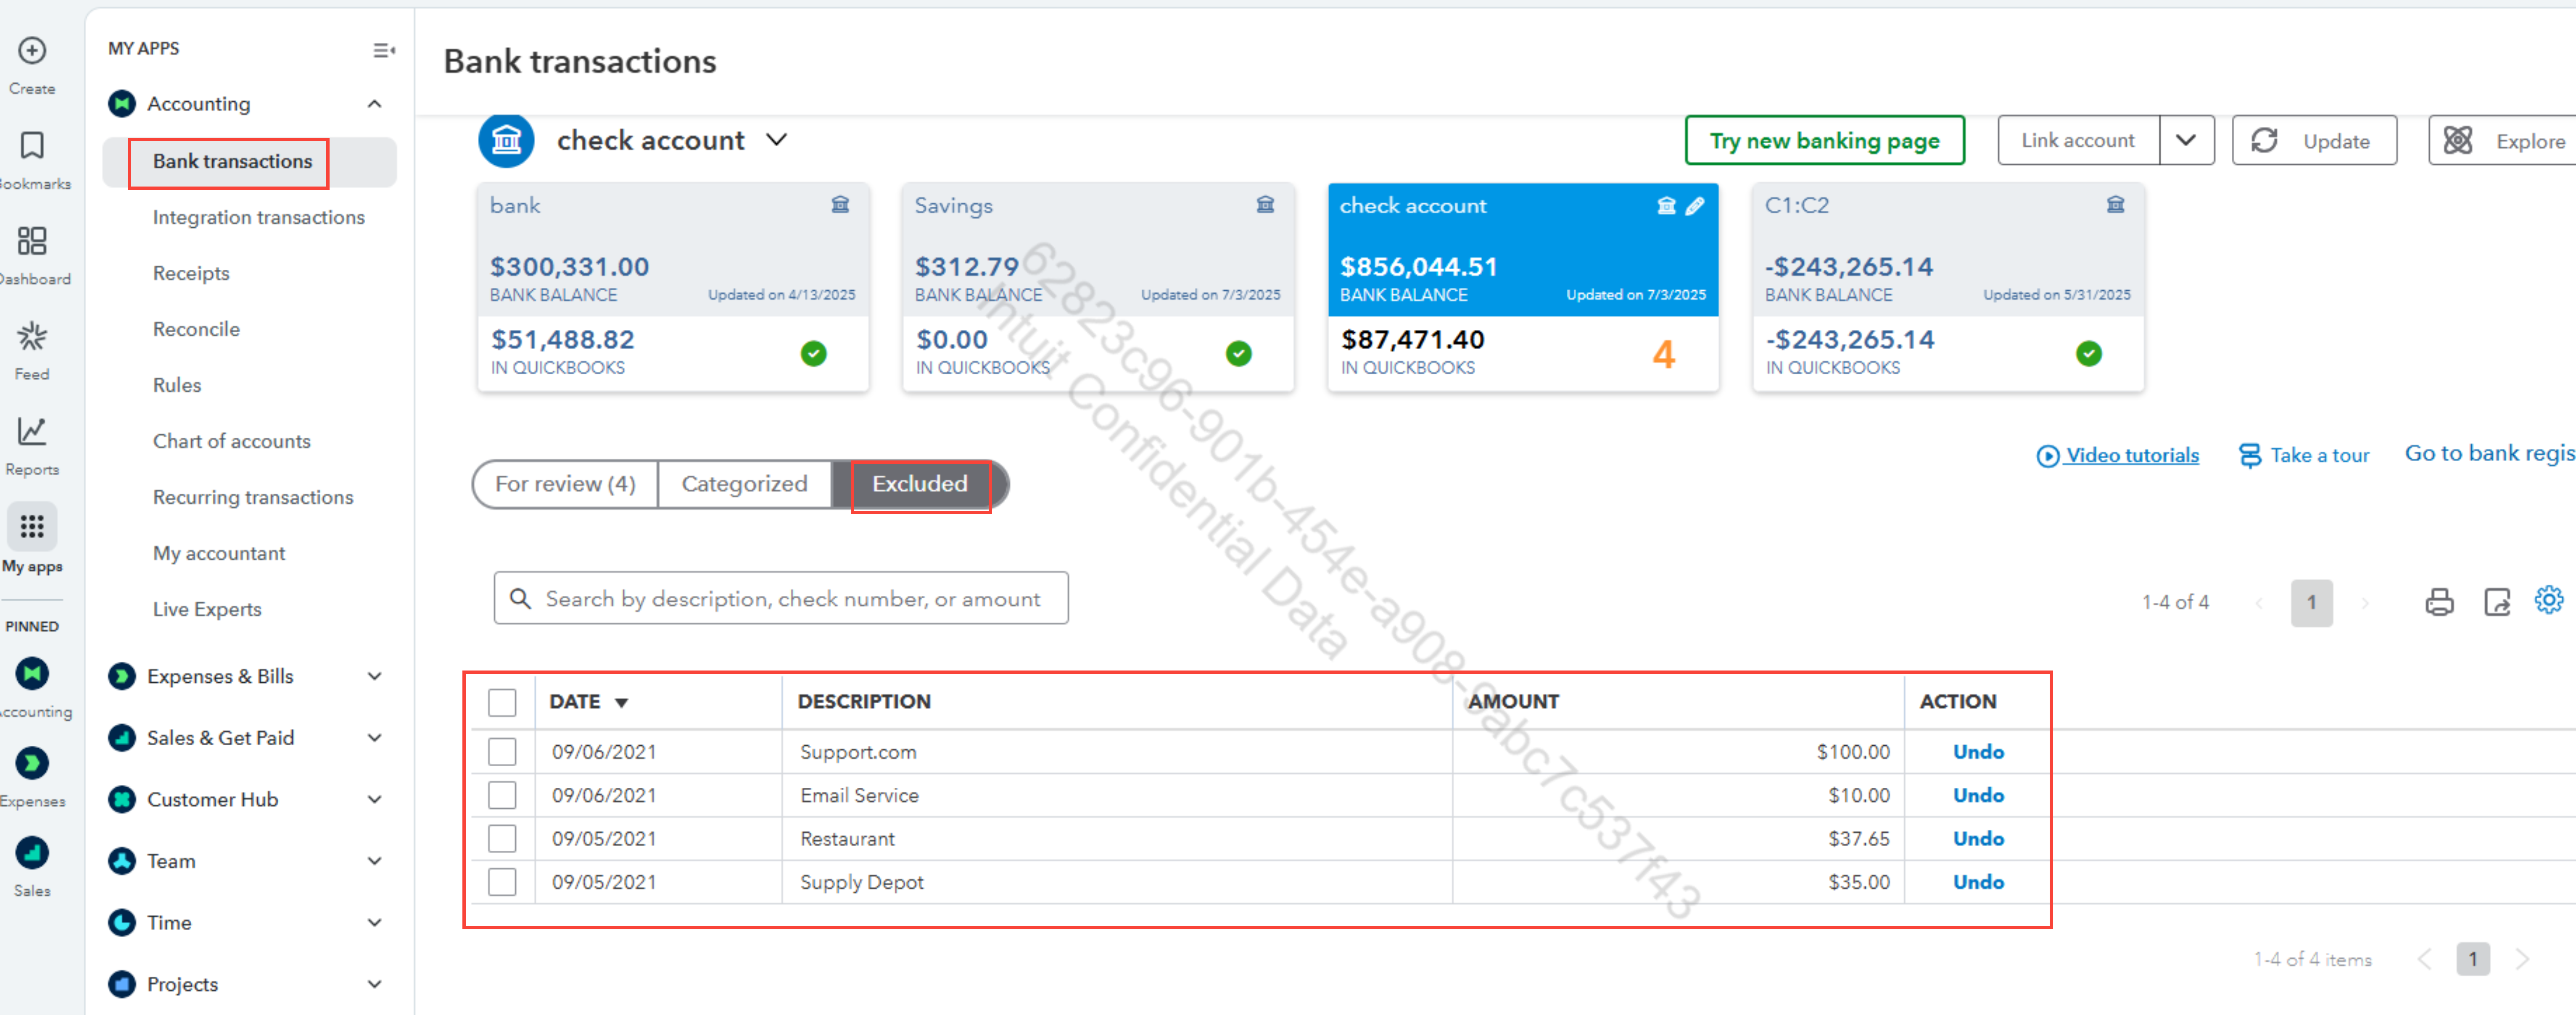2576x1015 pixels.
Task: Click the export icon above the table
Action: (x=2497, y=602)
